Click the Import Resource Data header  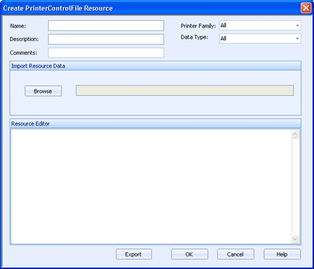click(x=155, y=66)
